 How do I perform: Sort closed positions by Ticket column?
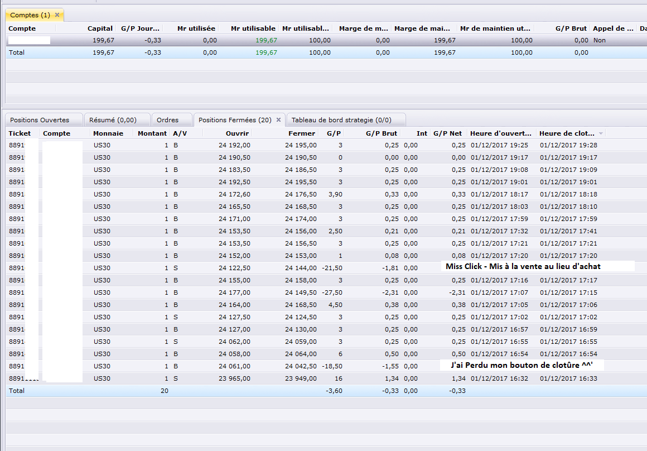[20, 133]
